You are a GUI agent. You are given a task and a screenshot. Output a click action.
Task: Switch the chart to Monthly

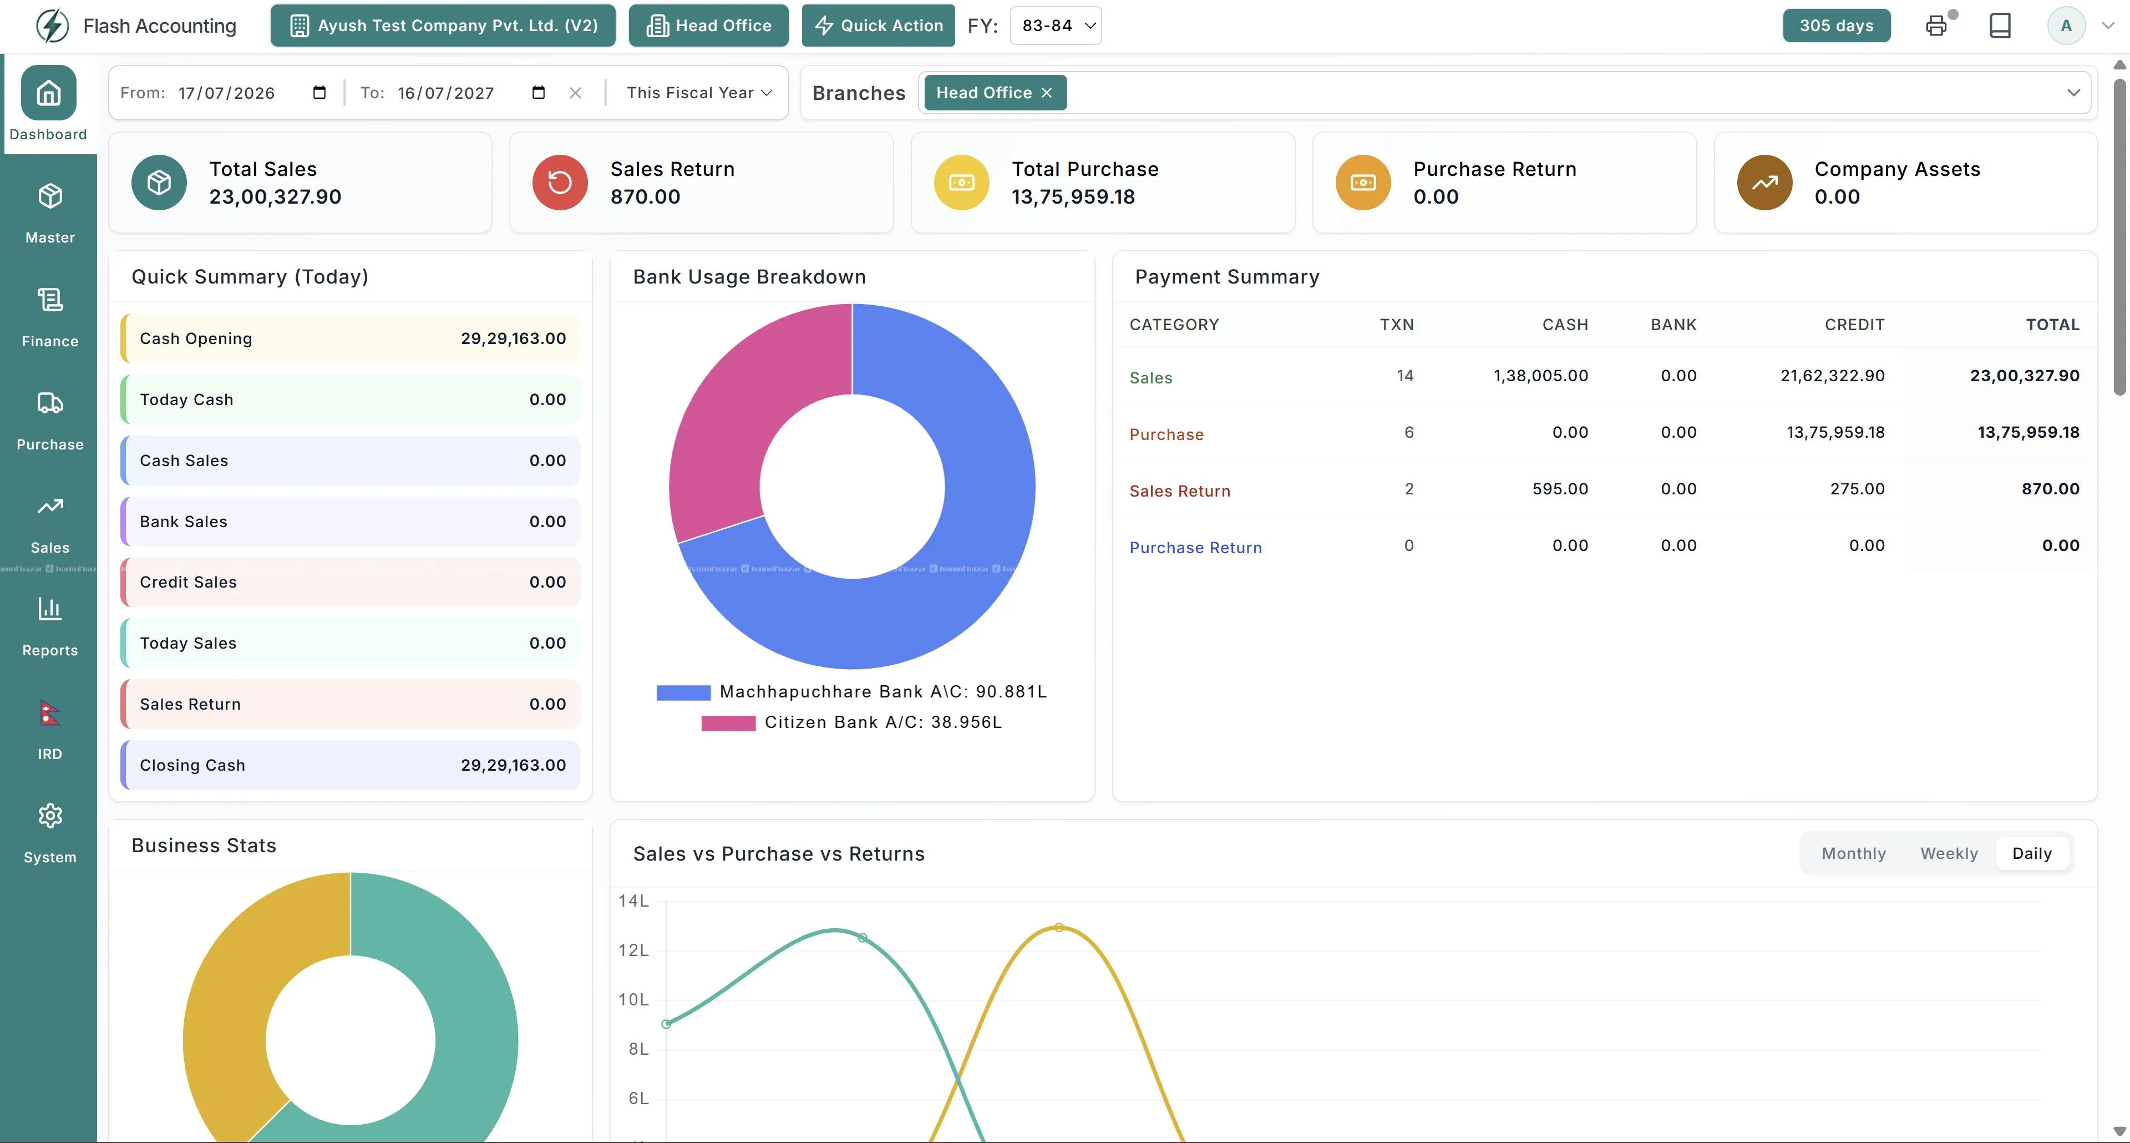(x=1853, y=853)
